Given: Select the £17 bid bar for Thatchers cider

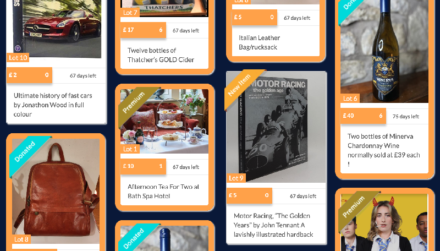Looking at the screenshot, I should pyautogui.click(x=143, y=30).
